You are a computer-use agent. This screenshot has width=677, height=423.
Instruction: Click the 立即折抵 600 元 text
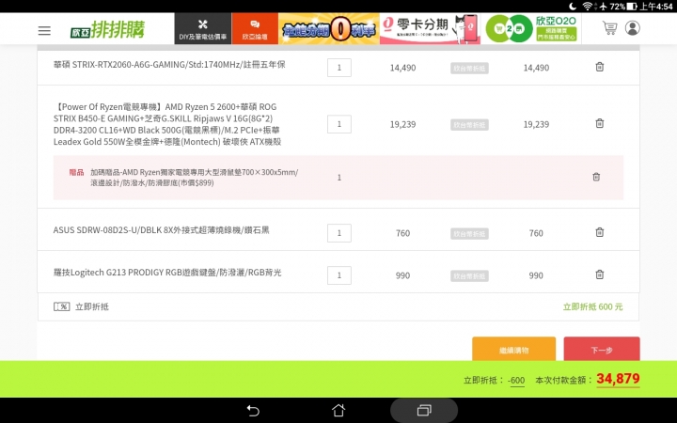pyautogui.click(x=592, y=306)
